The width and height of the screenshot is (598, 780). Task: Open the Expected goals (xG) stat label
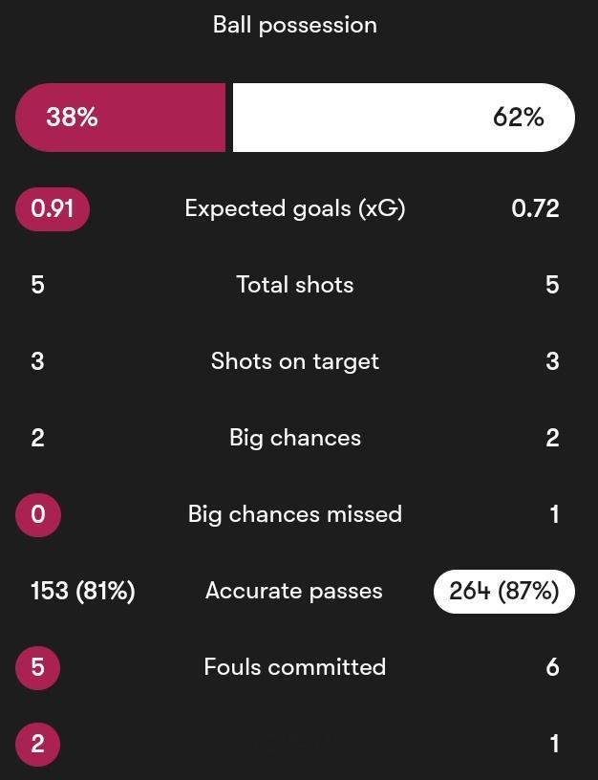point(295,209)
